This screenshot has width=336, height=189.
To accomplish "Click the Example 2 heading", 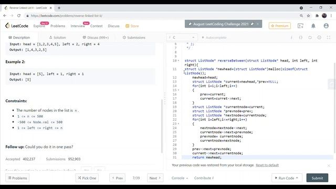I will point(15,62).
